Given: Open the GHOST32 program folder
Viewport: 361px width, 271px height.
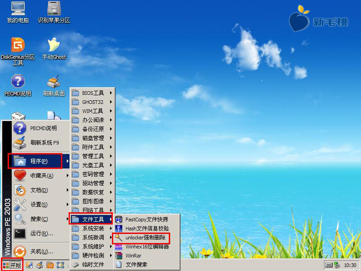Looking at the screenshot, I should (x=93, y=102).
